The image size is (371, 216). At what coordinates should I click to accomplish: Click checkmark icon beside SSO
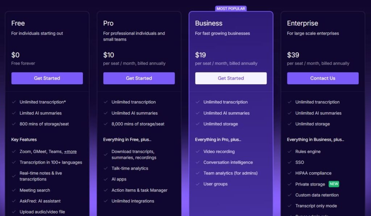tap(289, 162)
